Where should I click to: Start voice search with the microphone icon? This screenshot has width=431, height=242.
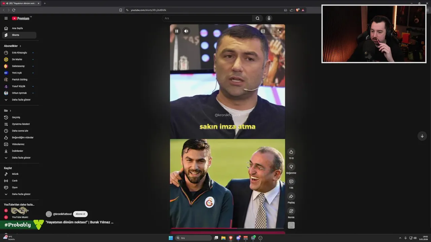(x=269, y=18)
